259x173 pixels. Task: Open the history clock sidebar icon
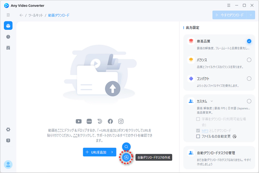pyautogui.click(x=8, y=37)
